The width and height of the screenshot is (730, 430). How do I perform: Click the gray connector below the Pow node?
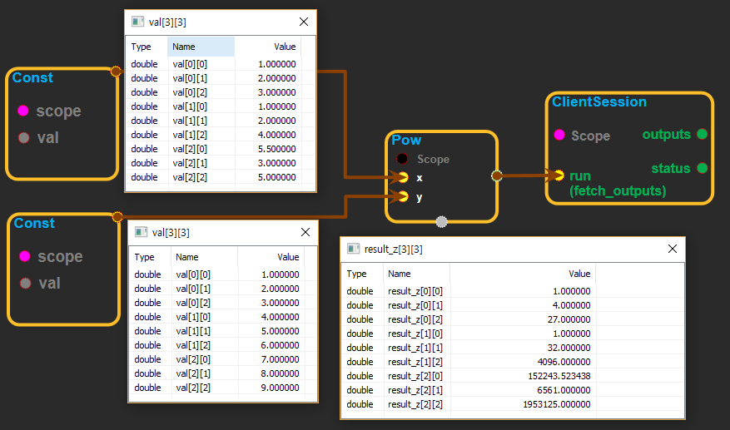(441, 221)
